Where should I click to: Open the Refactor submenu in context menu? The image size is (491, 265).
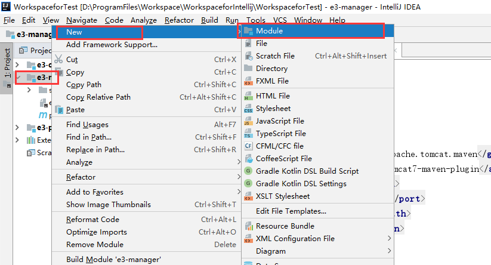tap(146, 177)
